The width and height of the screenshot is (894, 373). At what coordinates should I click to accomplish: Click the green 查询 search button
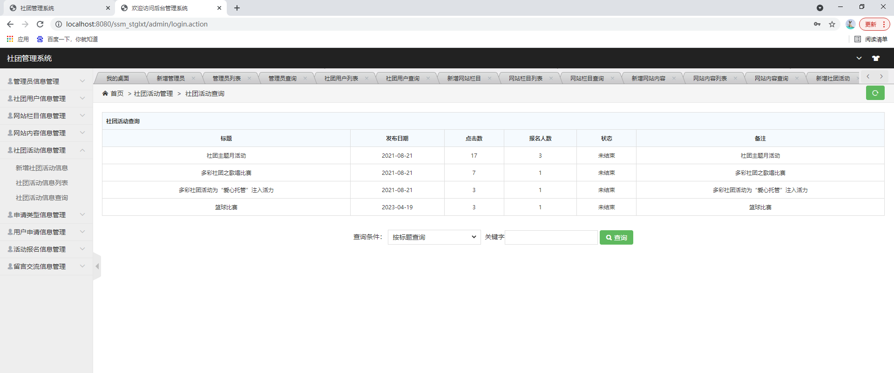coord(616,237)
